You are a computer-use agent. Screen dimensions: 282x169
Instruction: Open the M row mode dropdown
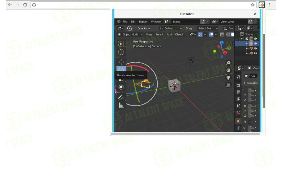[x=250, y=122]
